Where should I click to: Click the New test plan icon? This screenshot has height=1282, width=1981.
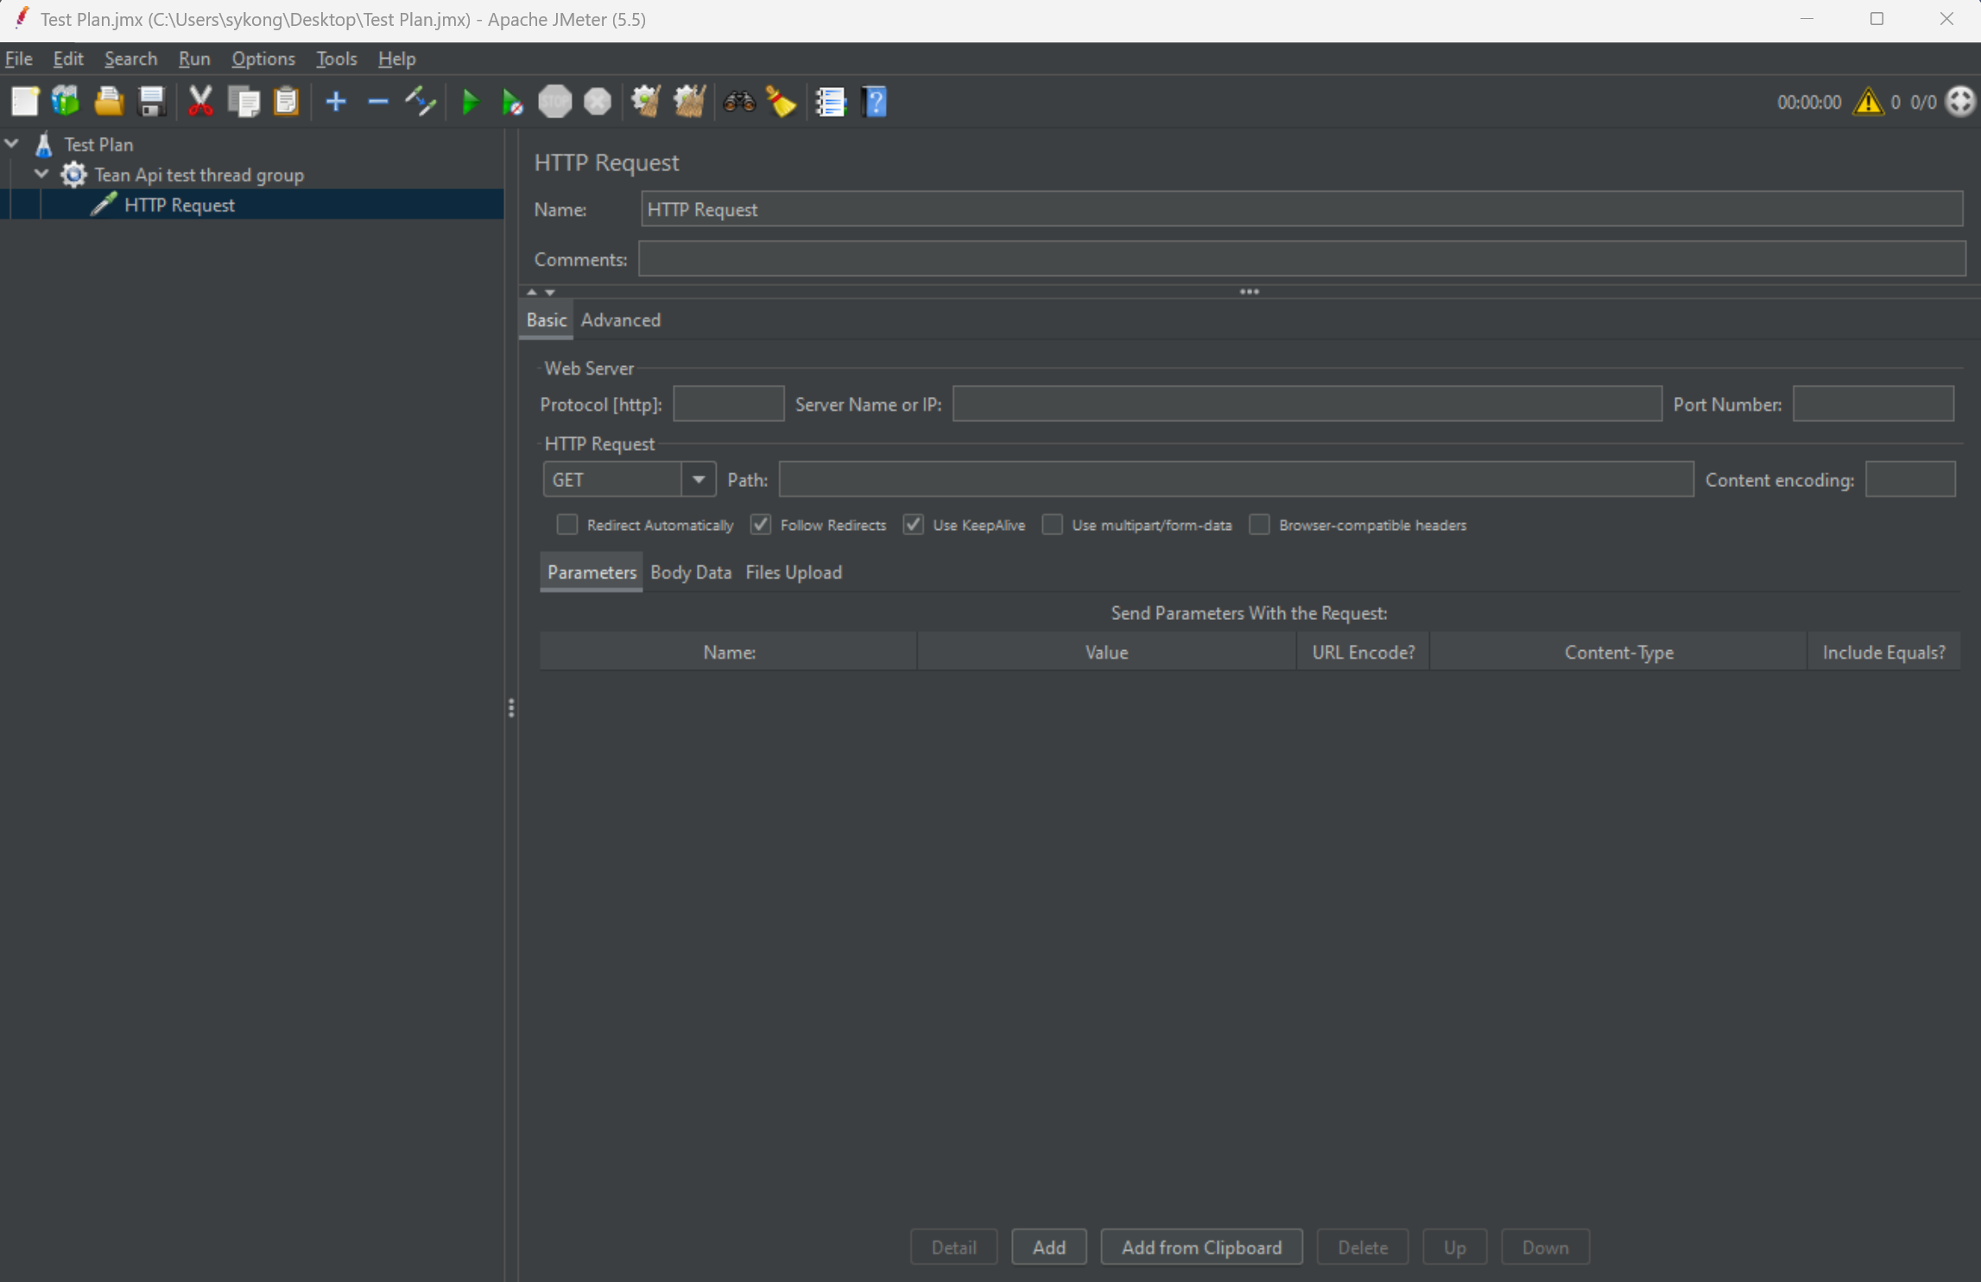[x=25, y=102]
